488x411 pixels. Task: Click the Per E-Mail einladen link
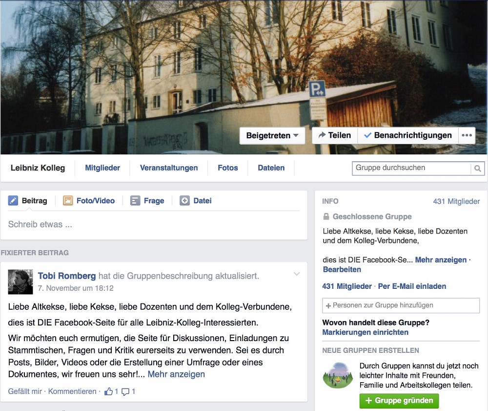click(x=412, y=286)
